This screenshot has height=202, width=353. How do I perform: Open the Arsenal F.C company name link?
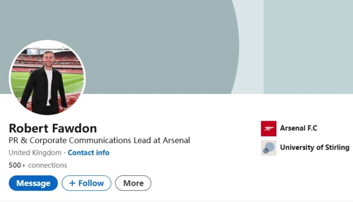pyautogui.click(x=299, y=128)
